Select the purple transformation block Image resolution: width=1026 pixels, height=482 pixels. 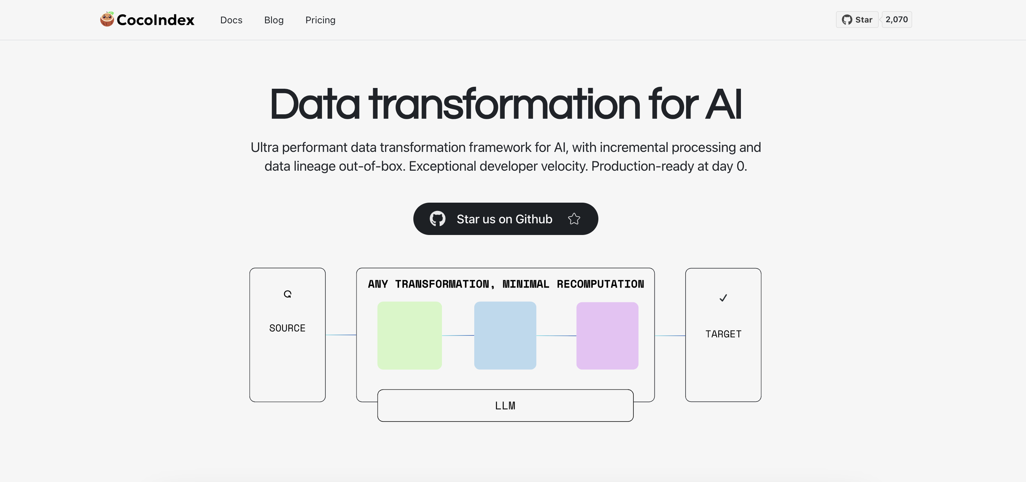pyautogui.click(x=607, y=335)
